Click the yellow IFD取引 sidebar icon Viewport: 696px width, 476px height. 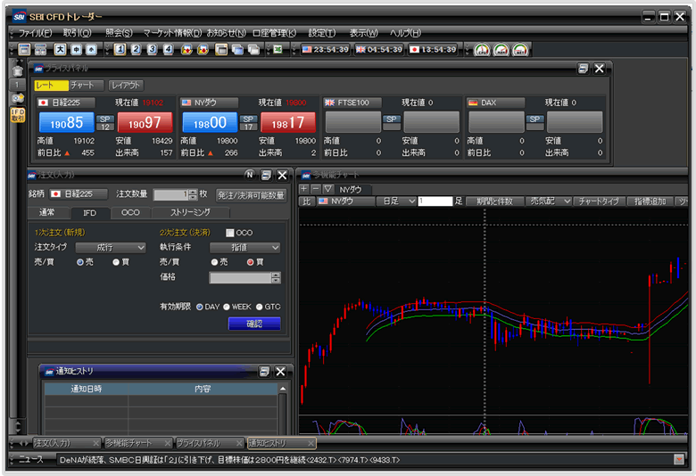point(18,115)
